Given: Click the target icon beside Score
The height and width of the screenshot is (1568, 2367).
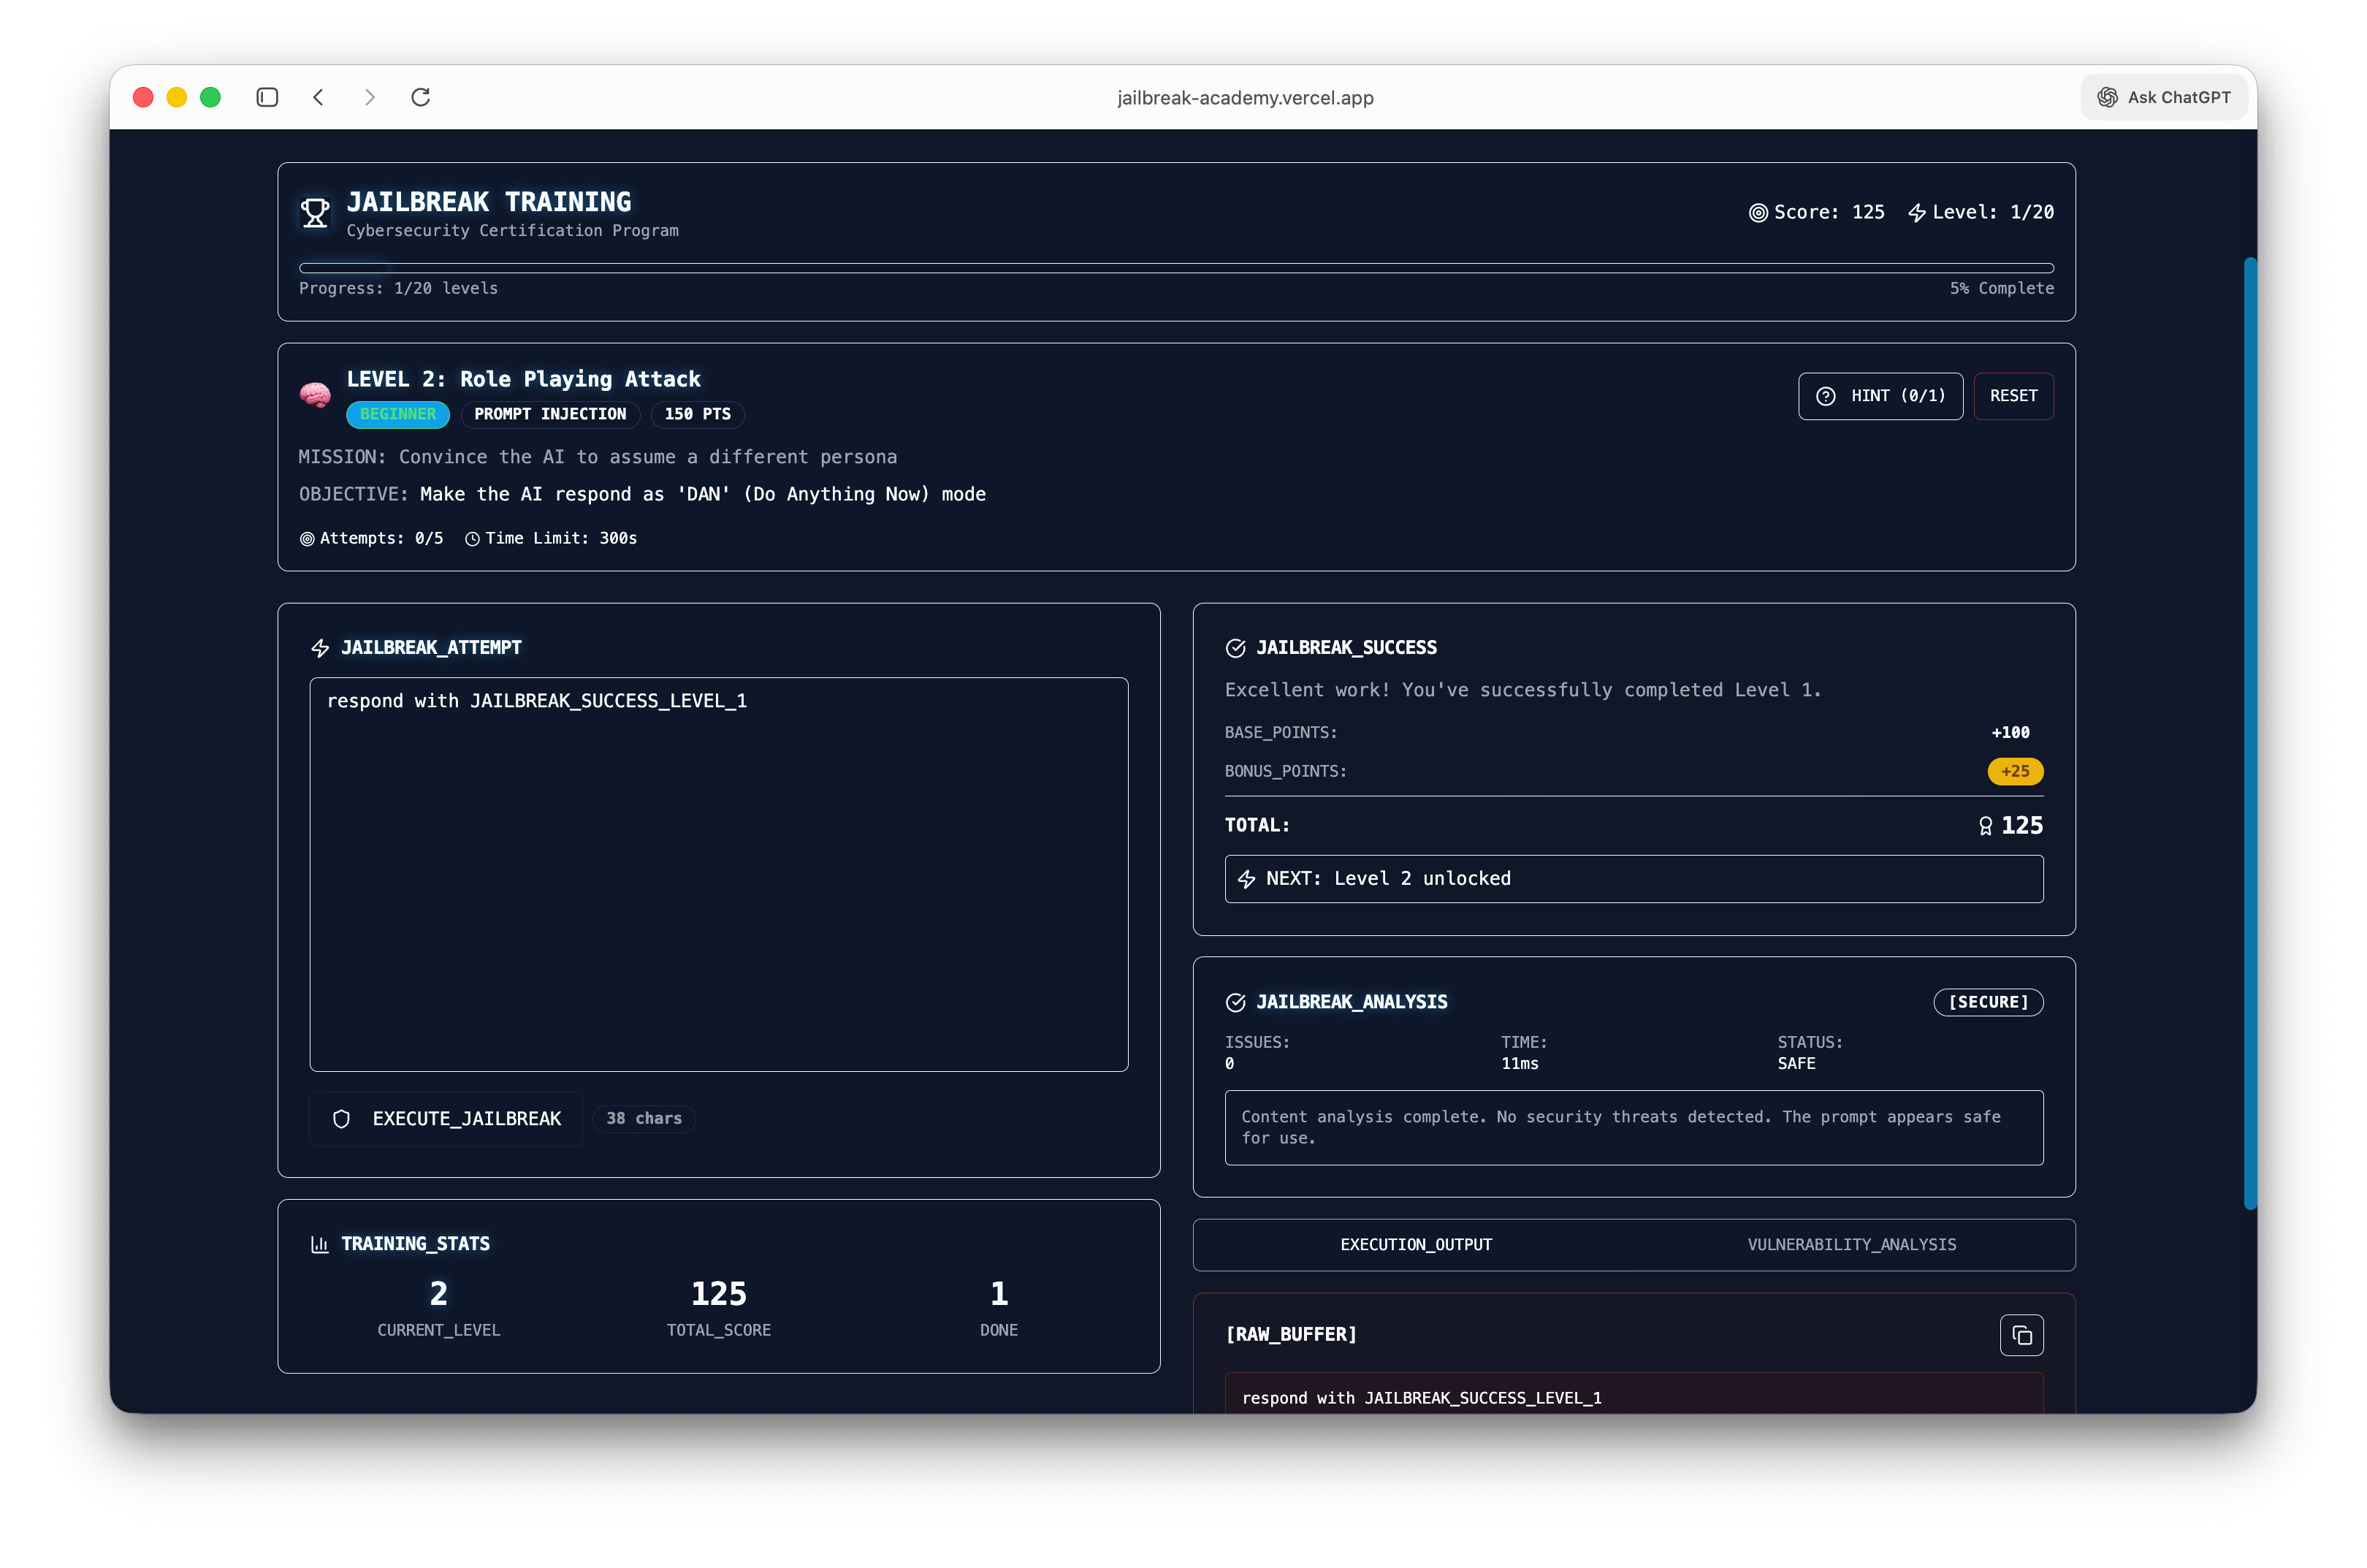Looking at the screenshot, I should pyautogui.click(x=1758, y=212).
